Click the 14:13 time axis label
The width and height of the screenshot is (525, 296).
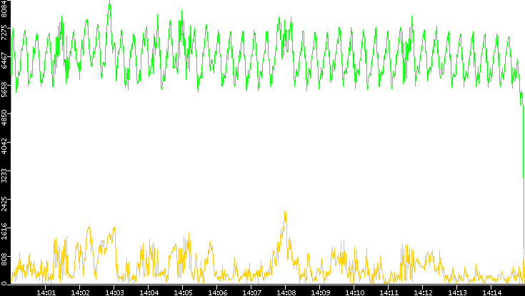[x=457, y=293]
